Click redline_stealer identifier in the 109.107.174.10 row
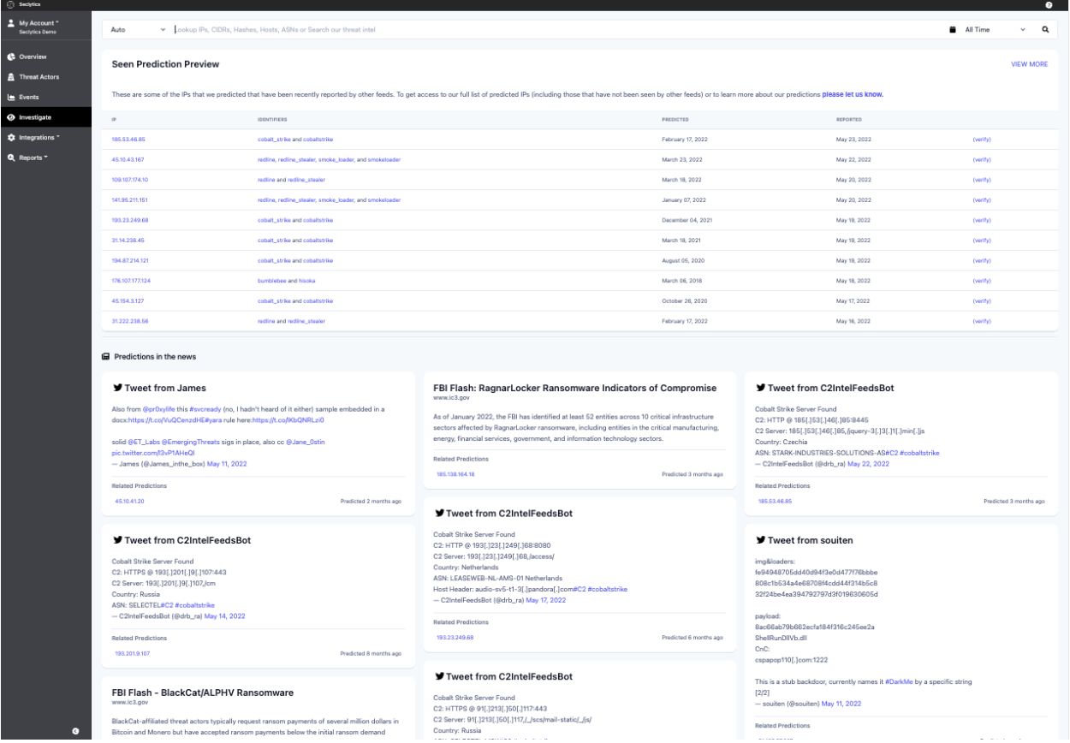The height and width of the screenshot is (743, 1070). coord(306,180)
